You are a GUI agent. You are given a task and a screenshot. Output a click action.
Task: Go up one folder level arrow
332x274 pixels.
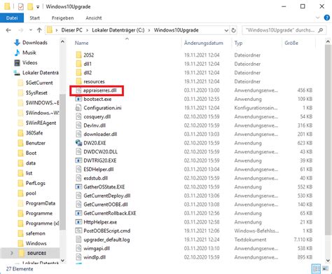(39, 30)
